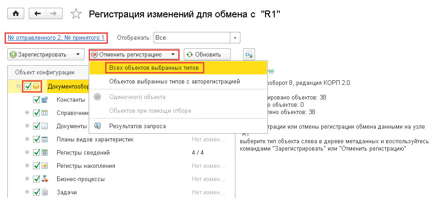Viewport: 431px width, 198px height.
Task: Uncheck Планы видов характеристик checkbox
Action: [37, 139]
